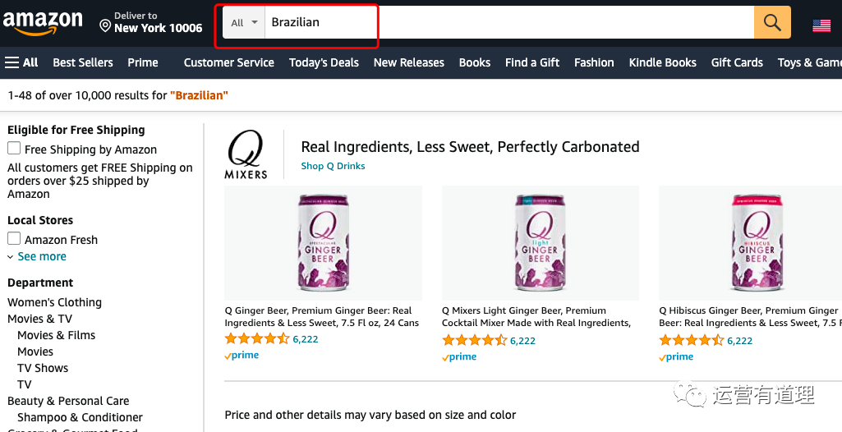This screenshot has height=432, width=842.
Task: Open the hamburger All menu
Action: 21,62
